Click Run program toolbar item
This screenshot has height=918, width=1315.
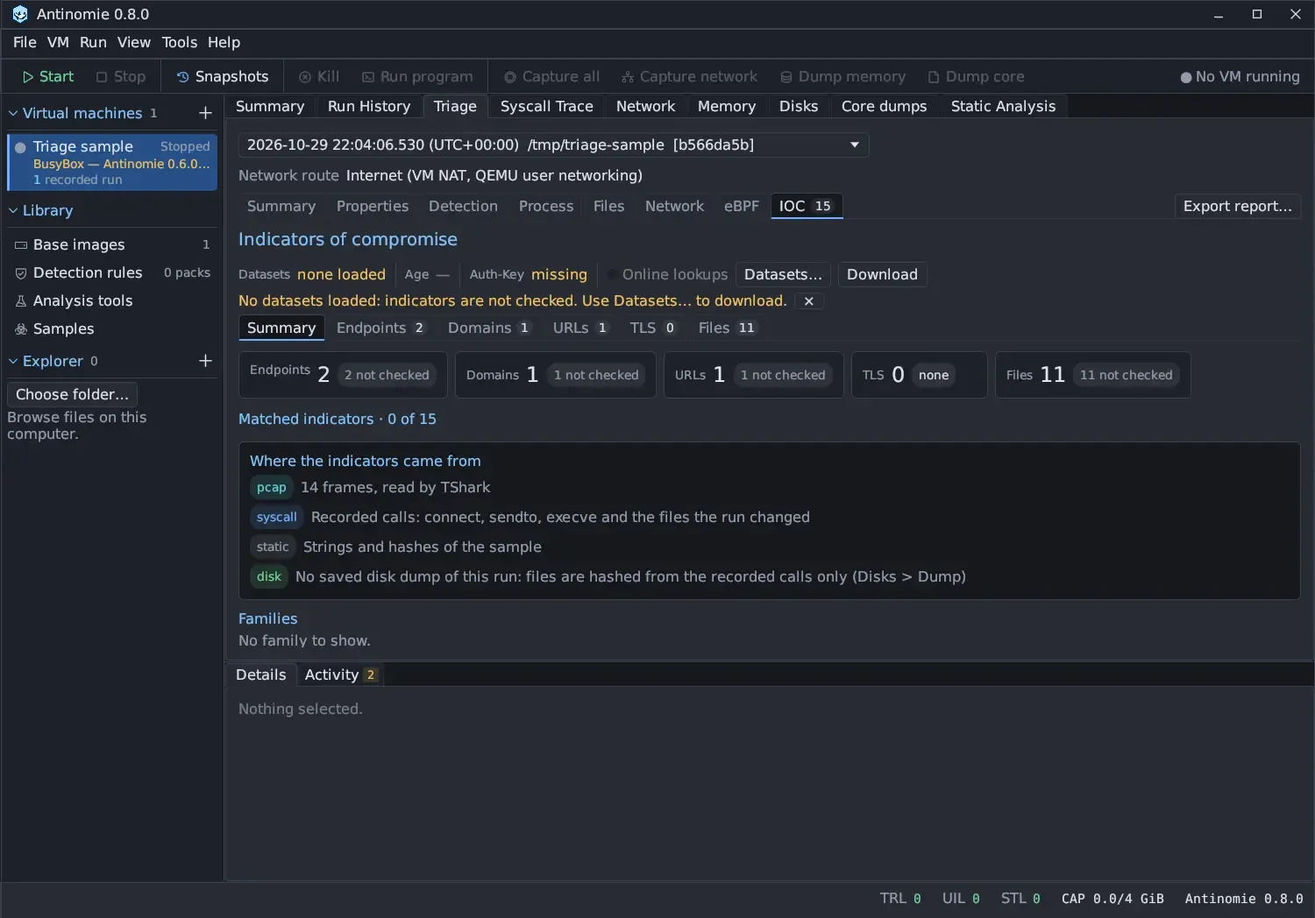pos(417,77)
